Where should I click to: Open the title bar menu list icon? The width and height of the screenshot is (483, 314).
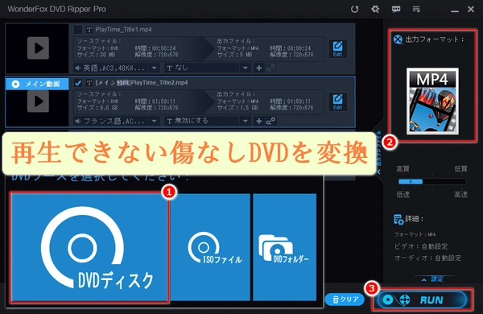click(x=416, y=10)
